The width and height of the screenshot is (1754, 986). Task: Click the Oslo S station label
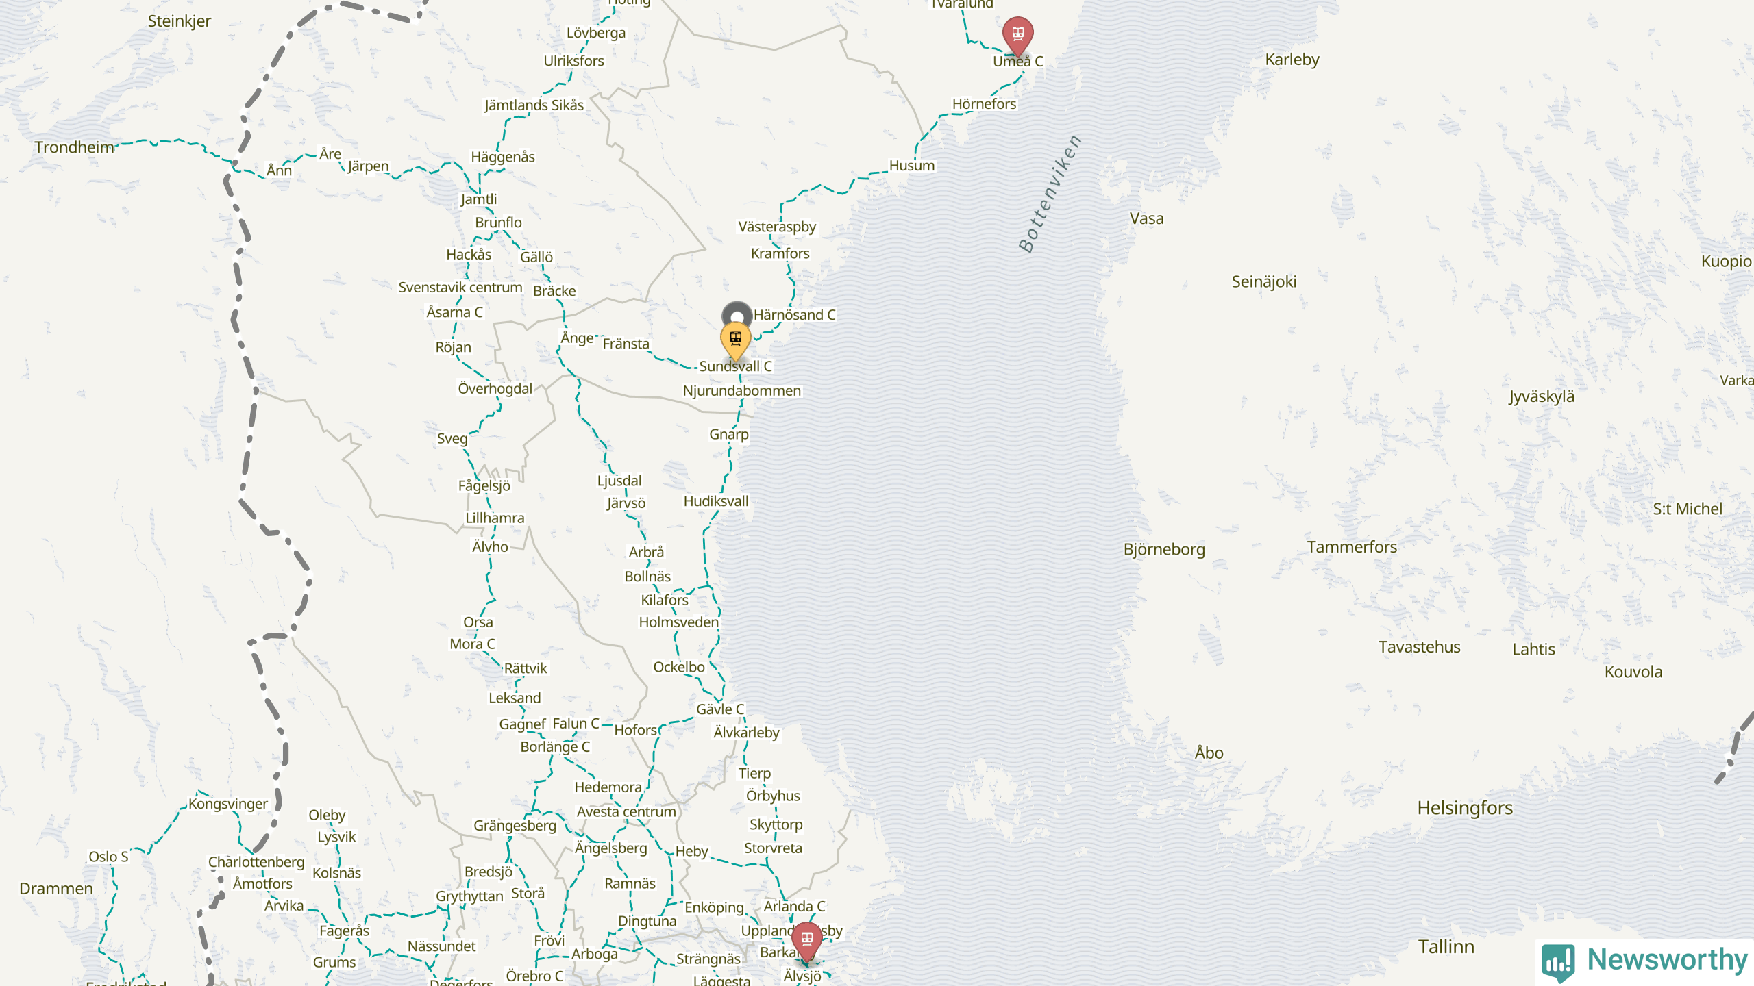click(108, 857)
